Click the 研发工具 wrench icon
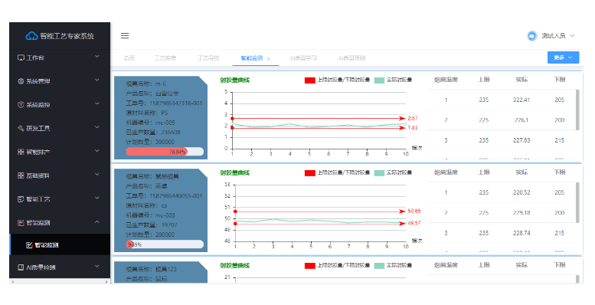Screen dimensions: 595x305 tap(21, 129)
